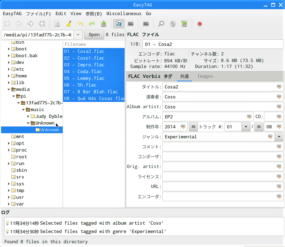This screenshot has width=285, height=247.
Task: Click the next file arrow icon
Action: (30, 24)
